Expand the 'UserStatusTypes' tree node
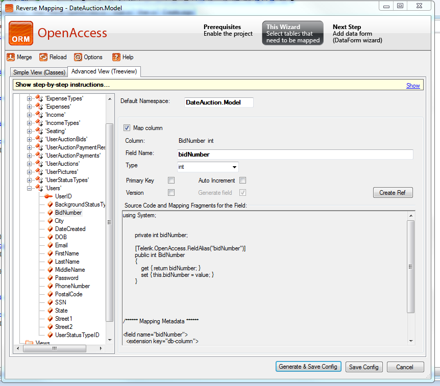 (29, 180)
